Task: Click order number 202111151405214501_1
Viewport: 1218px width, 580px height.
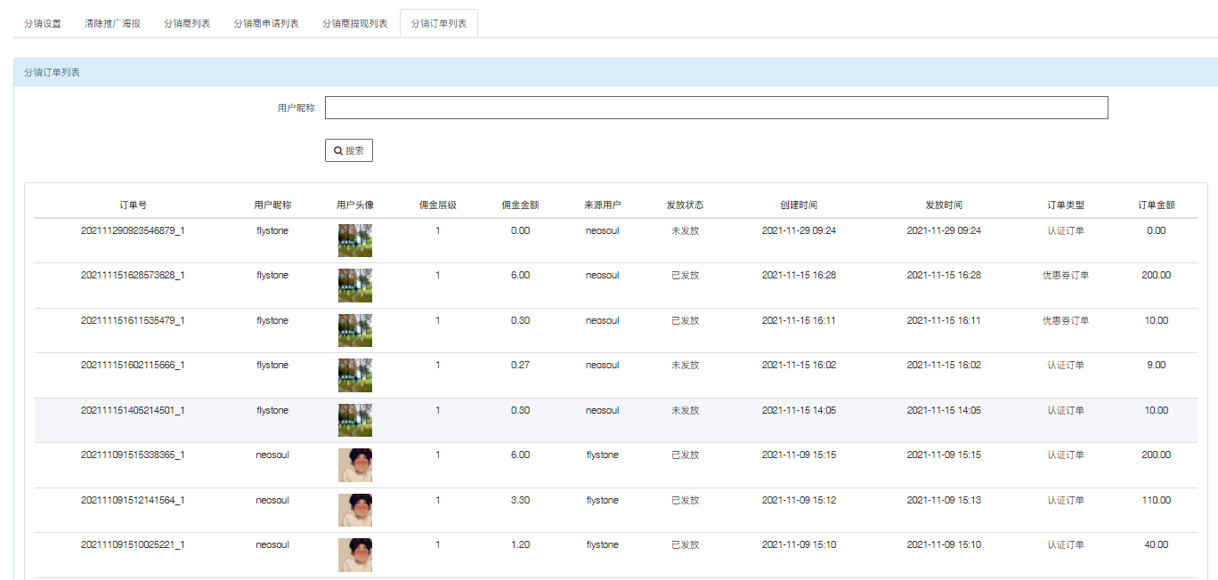Action: click(133, 410)
